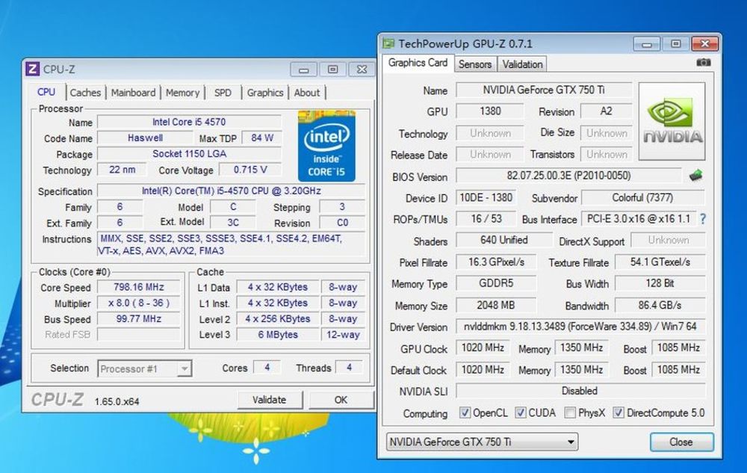Image resolution: width=747 pixels, height=473 pixels.
Task: Click the BIOS save chip icon in GPU-Z
Action: tap(695, 176)
